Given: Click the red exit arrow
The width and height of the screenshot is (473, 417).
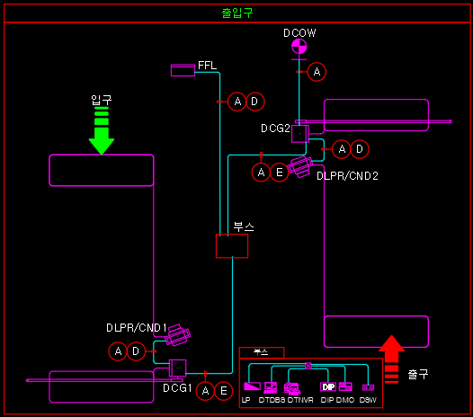Looking at the screenshot, I should tap(391, 359).
